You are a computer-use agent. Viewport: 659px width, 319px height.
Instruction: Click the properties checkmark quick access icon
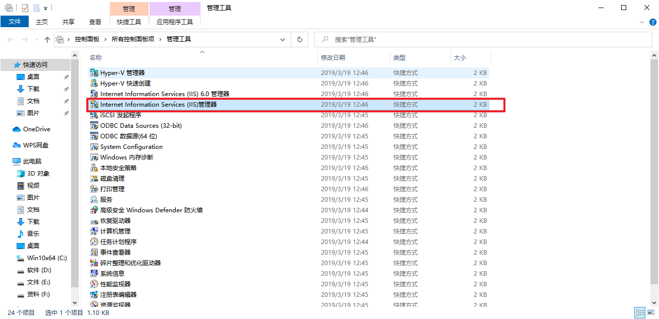(x=25, y=8)
